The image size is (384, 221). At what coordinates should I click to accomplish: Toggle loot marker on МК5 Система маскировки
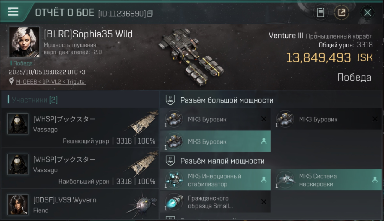pyautogui.click(x=375, y=179)
